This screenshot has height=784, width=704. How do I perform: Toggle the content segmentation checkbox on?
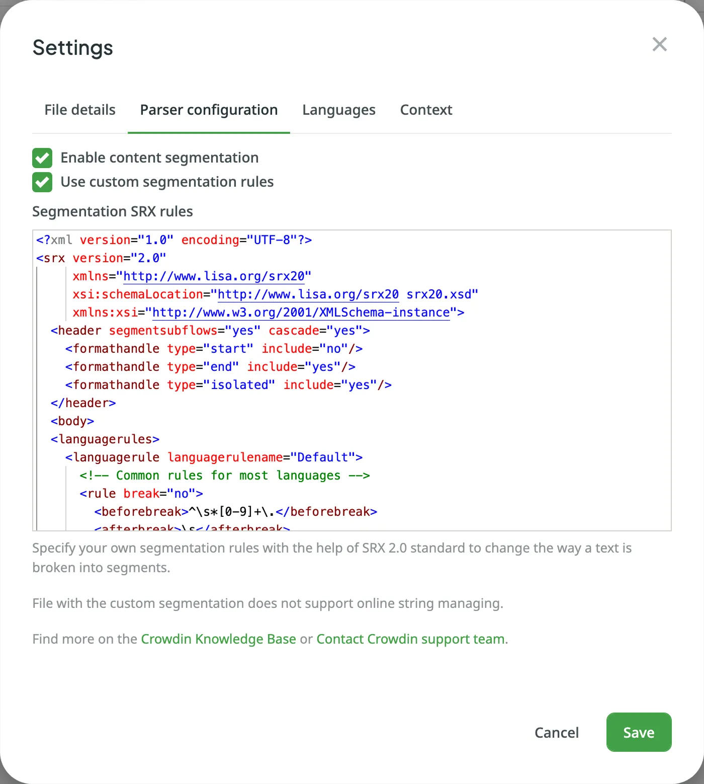(42, 158)
